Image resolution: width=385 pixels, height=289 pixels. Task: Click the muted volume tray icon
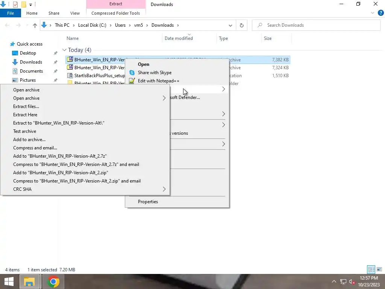click(352, 281)
